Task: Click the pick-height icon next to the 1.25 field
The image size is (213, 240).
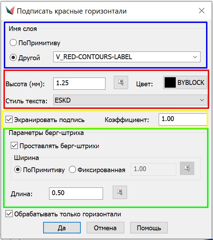Action: [x=121, y=83]
